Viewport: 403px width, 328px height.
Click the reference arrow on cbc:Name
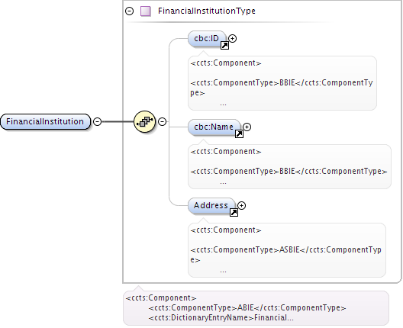coord(239,133)
